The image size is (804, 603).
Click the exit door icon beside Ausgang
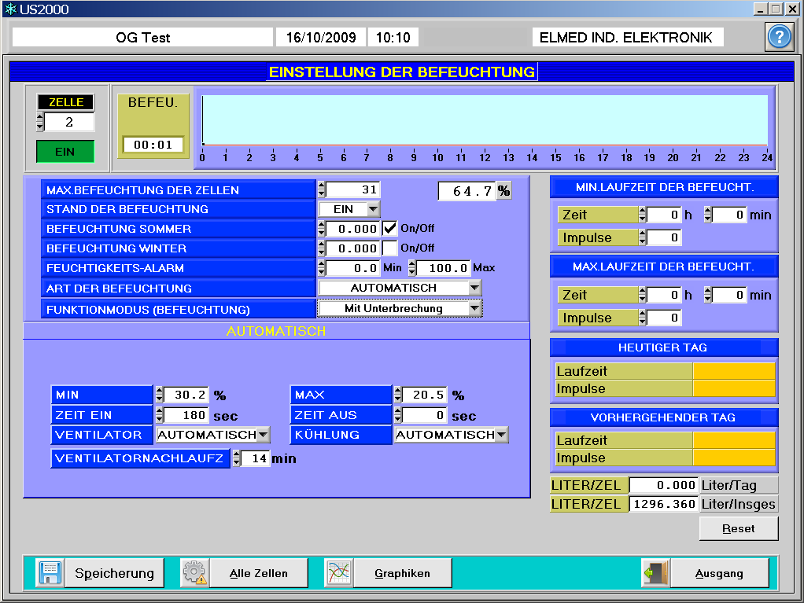[x=655, y=573]
